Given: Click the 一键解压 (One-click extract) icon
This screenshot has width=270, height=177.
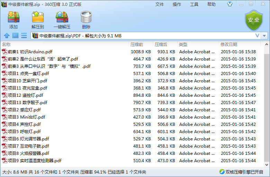Looking at the screenshot, I should click(62, 17).
